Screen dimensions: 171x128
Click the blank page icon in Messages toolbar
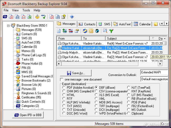59,31
